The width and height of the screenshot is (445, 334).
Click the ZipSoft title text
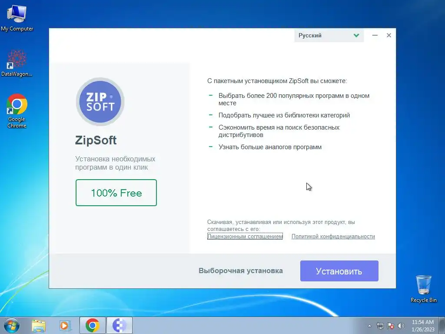tap(96, 140)
